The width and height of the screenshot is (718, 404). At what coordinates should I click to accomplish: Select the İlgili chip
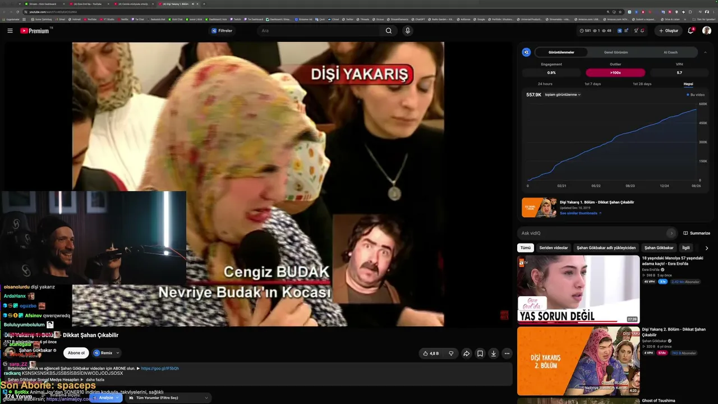(x=686, y=248)
